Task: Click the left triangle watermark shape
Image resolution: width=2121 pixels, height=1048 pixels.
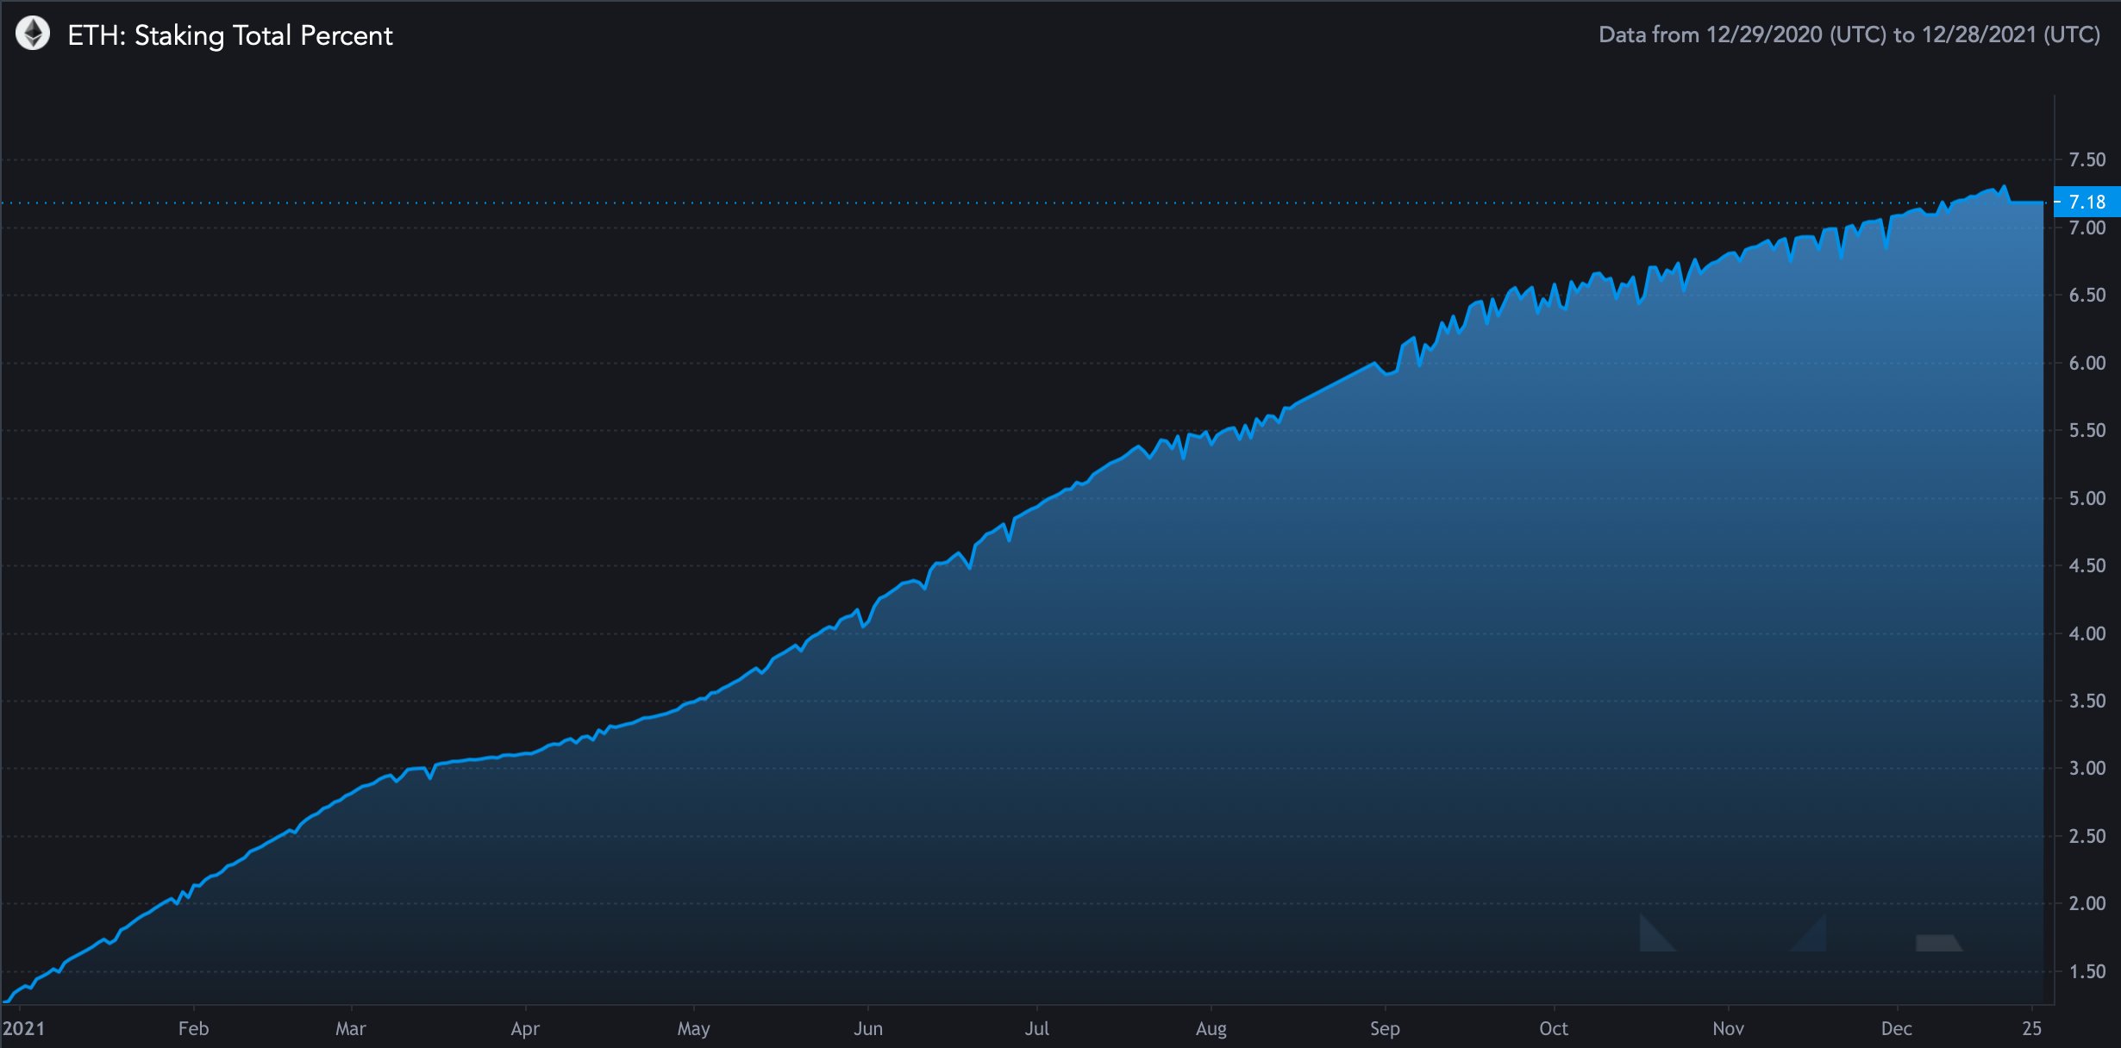Action: pyautogui.click(x=1652, y=938)
